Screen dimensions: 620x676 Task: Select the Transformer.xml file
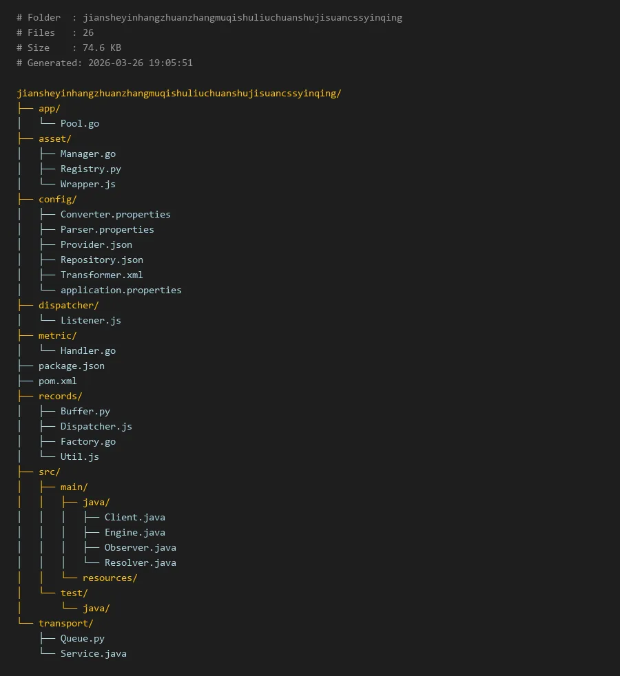[x=101, y=275]
